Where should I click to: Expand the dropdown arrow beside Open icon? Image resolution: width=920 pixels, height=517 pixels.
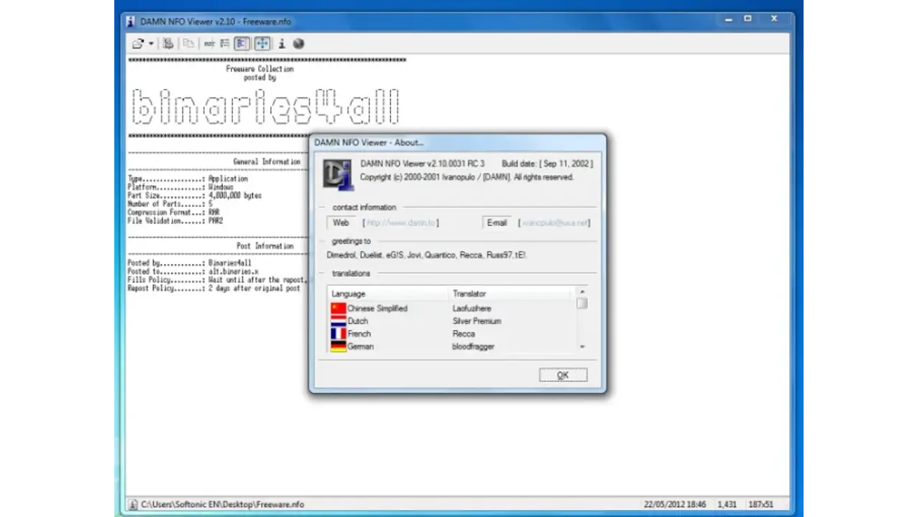(x=151, y=44)
